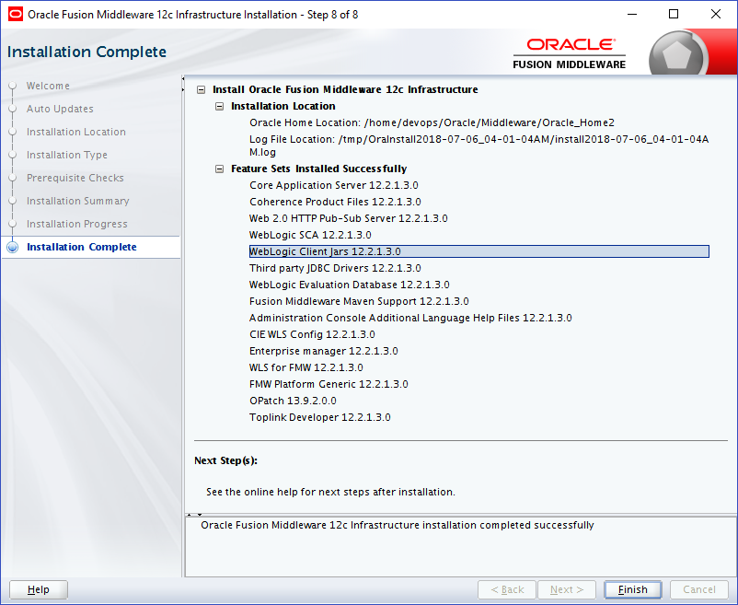
Task: Select the Welcome step in the sidebar
Action: point(48,86)
